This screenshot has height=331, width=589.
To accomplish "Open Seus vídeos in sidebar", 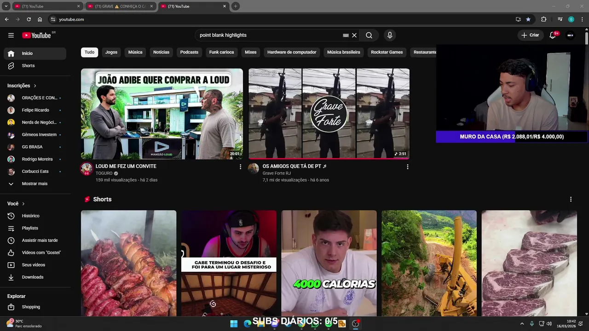I will pyautogui.click(x=35, y=265).
